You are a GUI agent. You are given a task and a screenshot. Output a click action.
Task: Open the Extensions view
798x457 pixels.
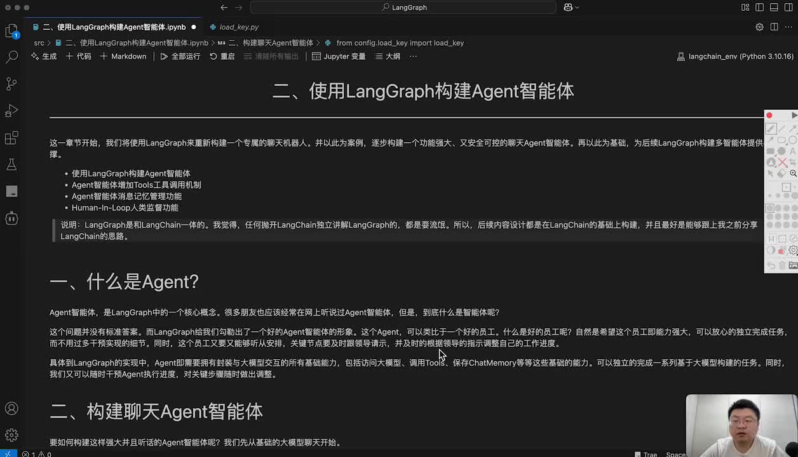pyautogui.click(x=11, y=138)
